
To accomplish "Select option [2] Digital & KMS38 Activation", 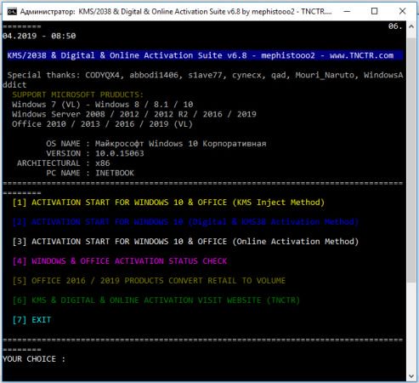I will click(185, 222).
